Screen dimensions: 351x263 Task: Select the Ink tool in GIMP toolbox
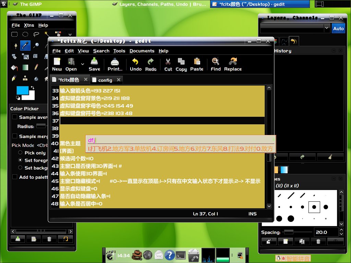coord(14,78)
